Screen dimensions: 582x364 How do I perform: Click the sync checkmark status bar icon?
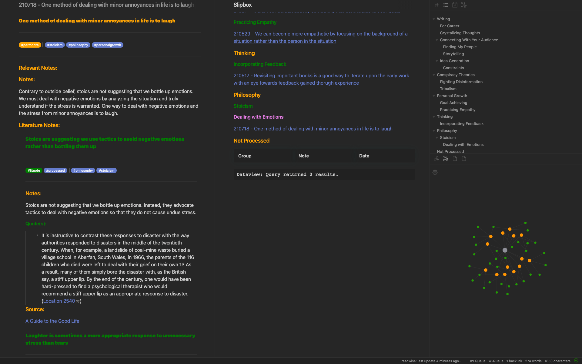(x=576, y=361)
